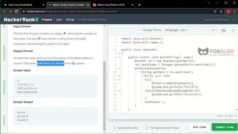This screenshot has height=134, width=238.
Task: Click the Submit Code button
Action: [x=225, y=127]
